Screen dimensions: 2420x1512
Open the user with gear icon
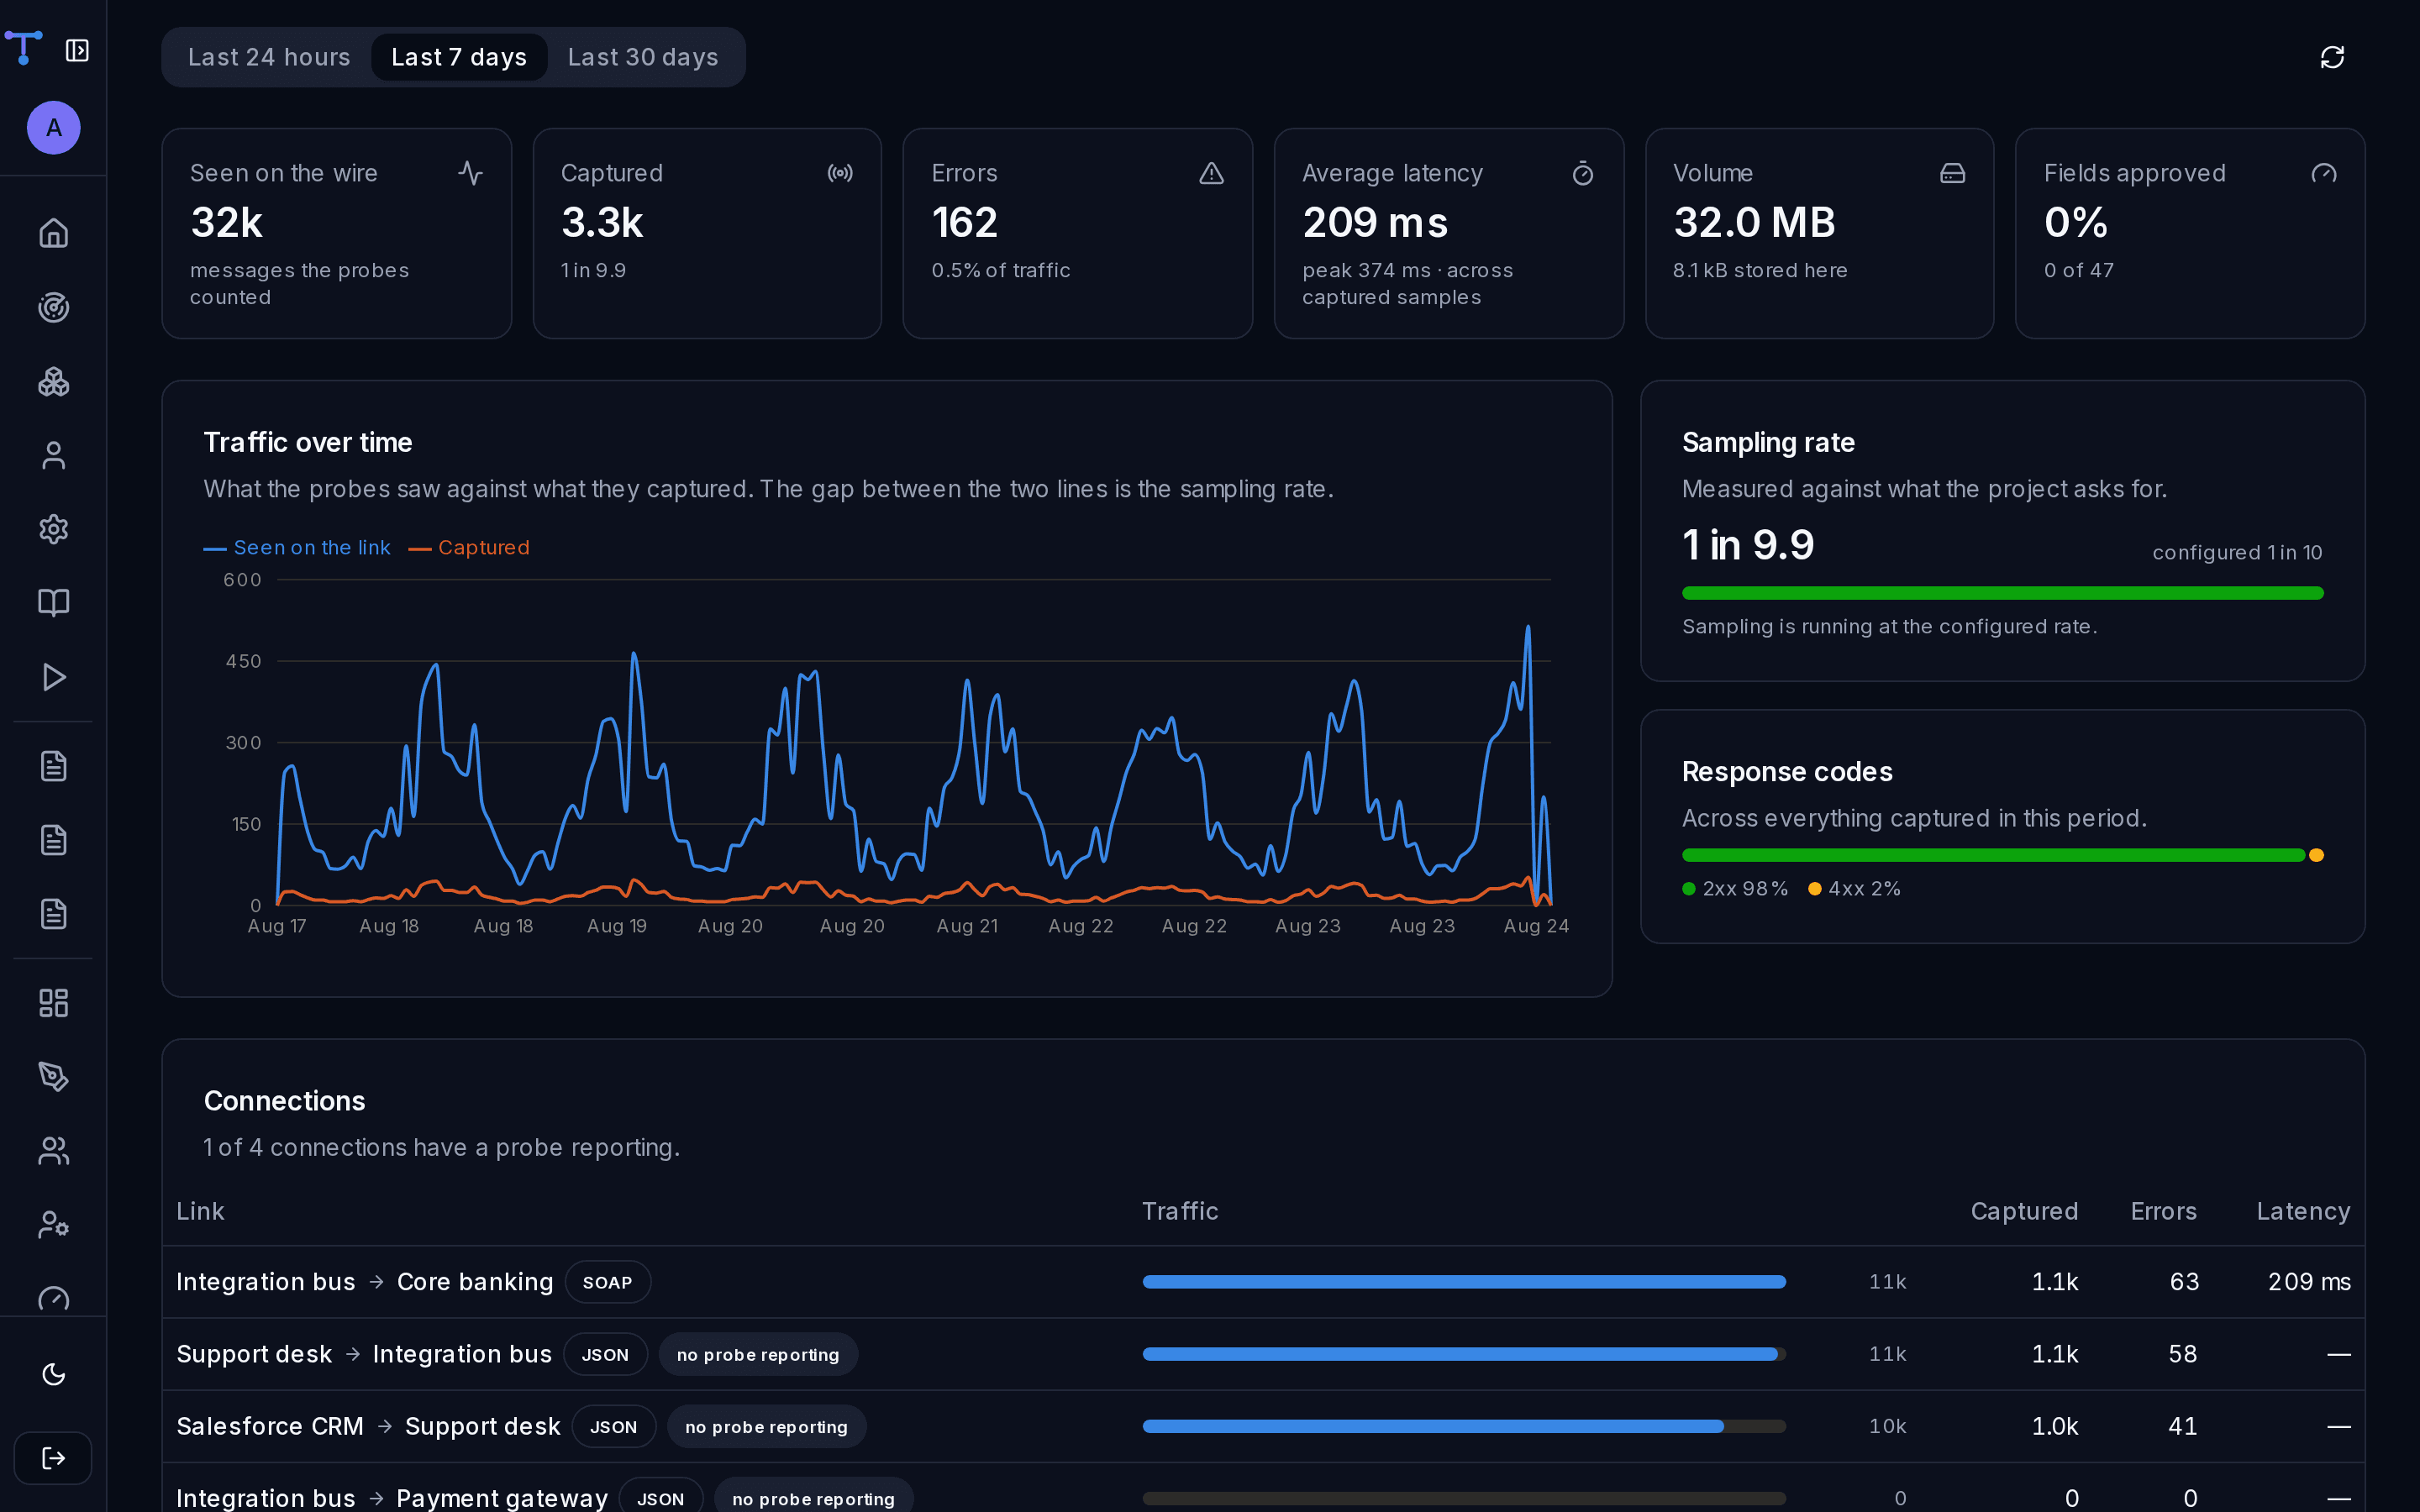(x=53, y=1225)
